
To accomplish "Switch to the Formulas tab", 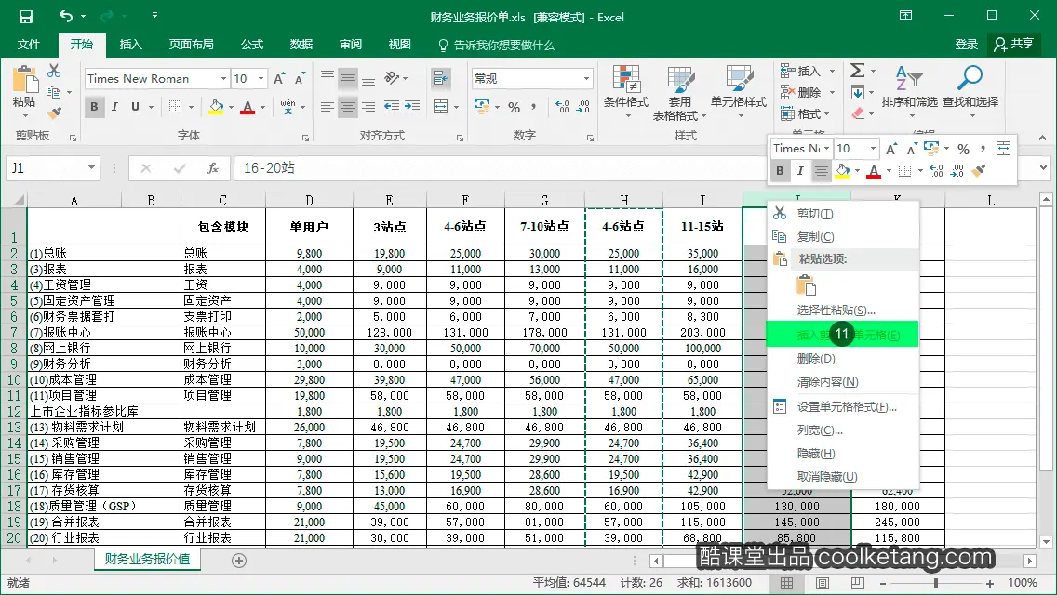I will point(252,45).
